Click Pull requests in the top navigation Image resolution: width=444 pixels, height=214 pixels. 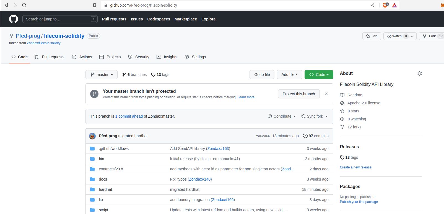(x=114, y=19)
